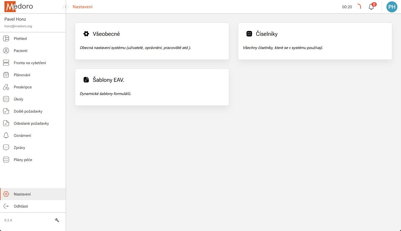
Task: Click the Oznámení bell icon in sidebar
Action: tap(6, 135)
